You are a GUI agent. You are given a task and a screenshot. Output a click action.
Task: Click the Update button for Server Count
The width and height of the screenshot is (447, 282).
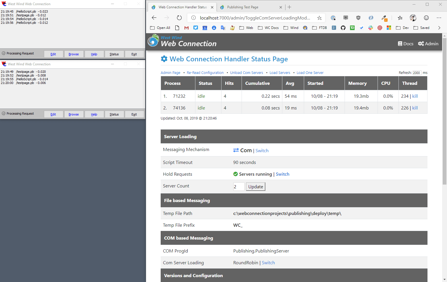coord(256,187)
